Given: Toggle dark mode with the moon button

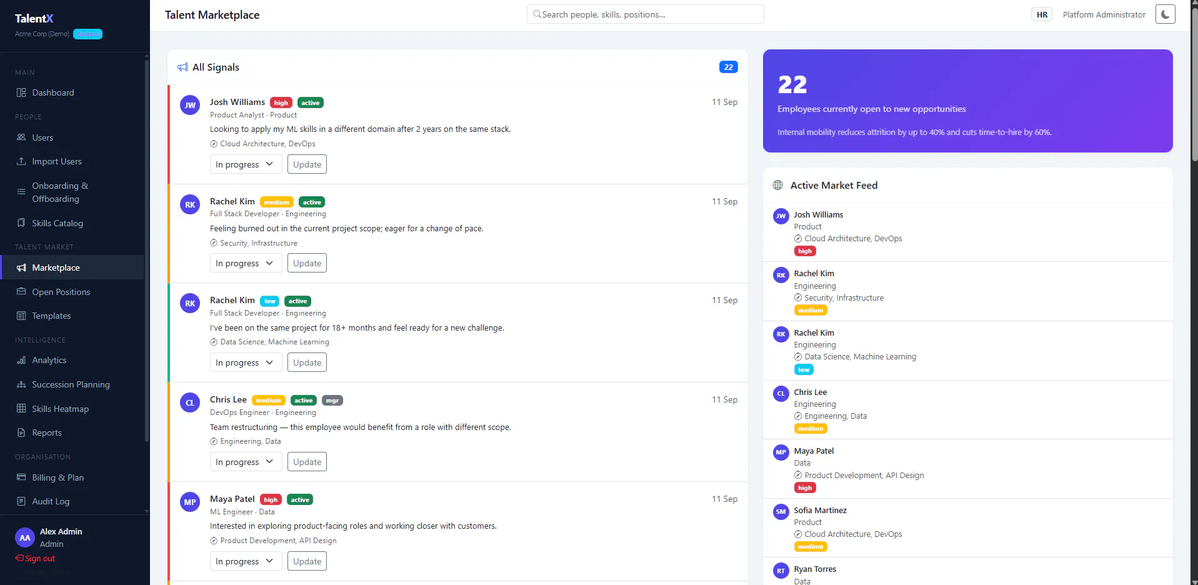Looking at the screenshot, I should point(1166,14).
